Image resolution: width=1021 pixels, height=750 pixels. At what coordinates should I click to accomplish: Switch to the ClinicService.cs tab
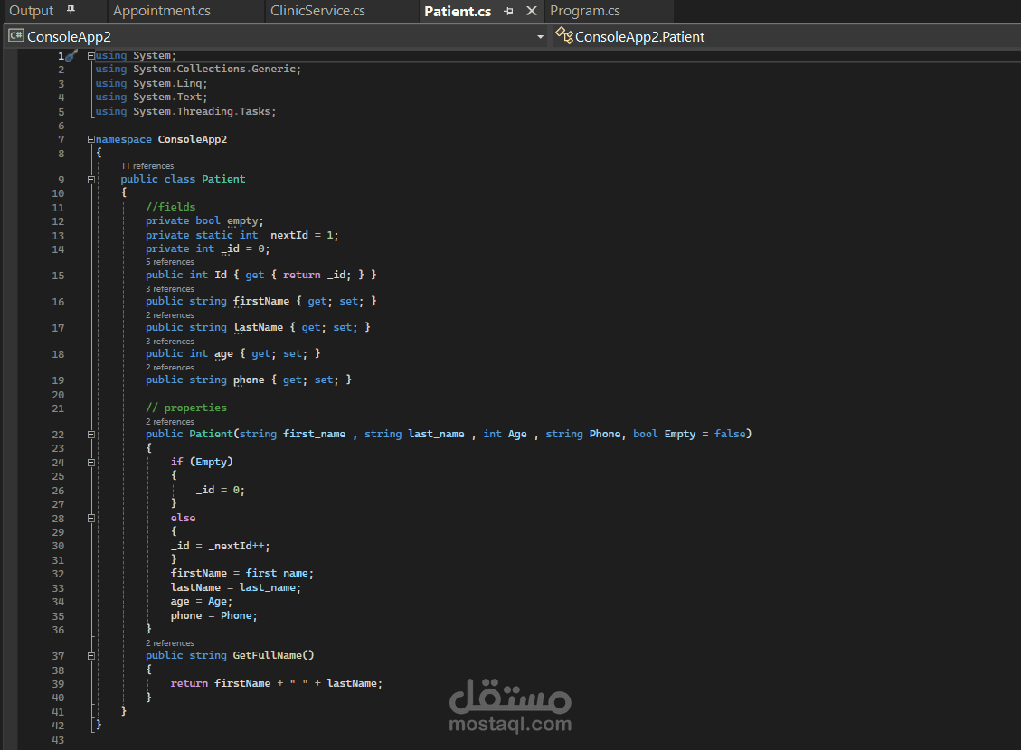pos(317,11)
